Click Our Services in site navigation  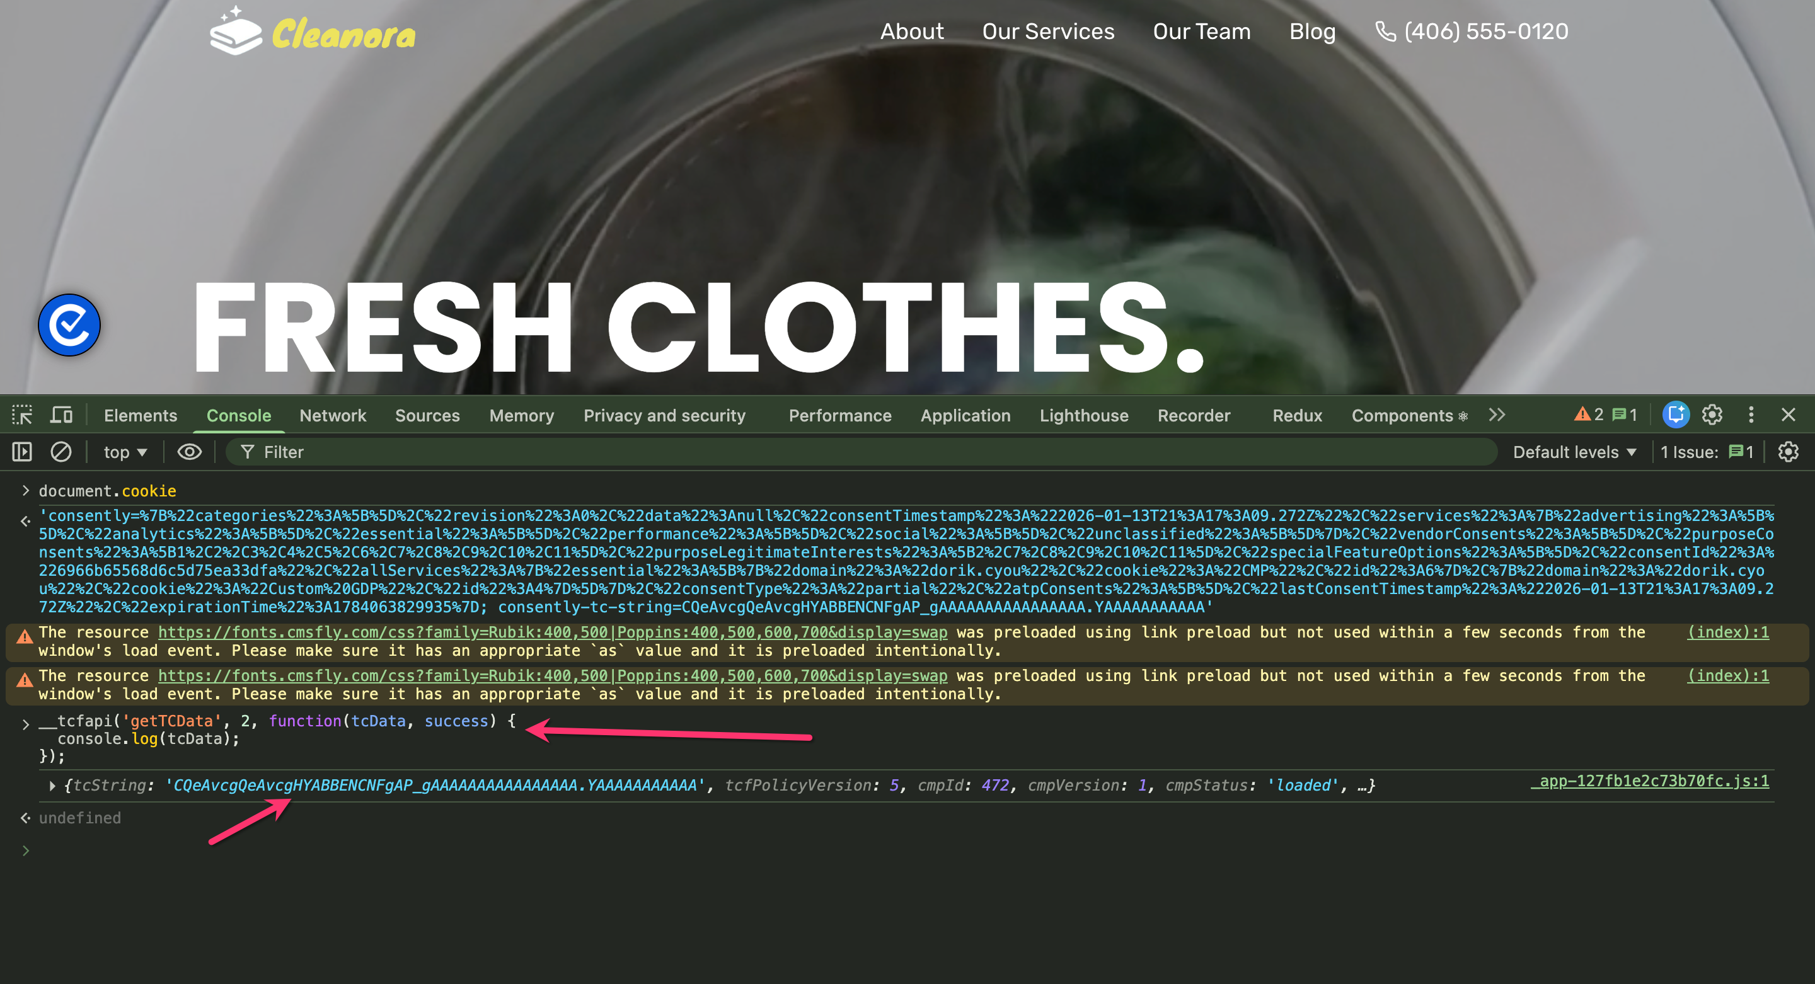pyautogui.click(x=1047, y=31)
